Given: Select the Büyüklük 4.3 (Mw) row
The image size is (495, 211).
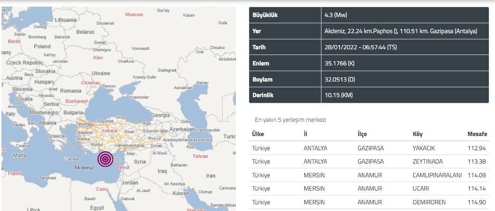Looking at the screenshot, I should [369, 15].
